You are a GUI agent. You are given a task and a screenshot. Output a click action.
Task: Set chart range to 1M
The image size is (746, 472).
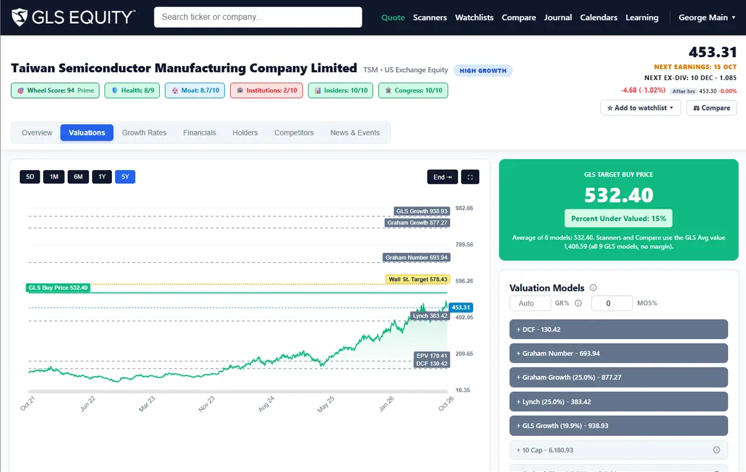pos(54,177)
